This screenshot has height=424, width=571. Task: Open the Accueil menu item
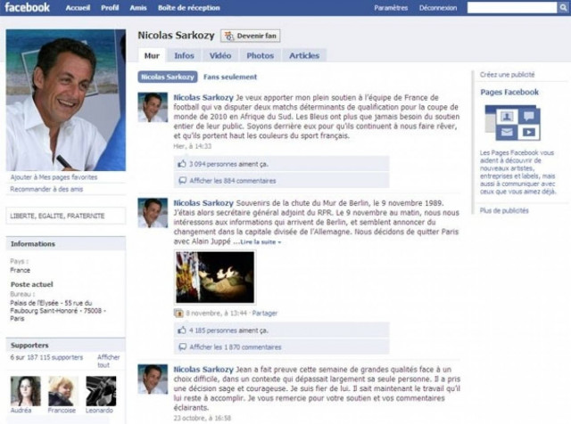click(x=78, y=8)
